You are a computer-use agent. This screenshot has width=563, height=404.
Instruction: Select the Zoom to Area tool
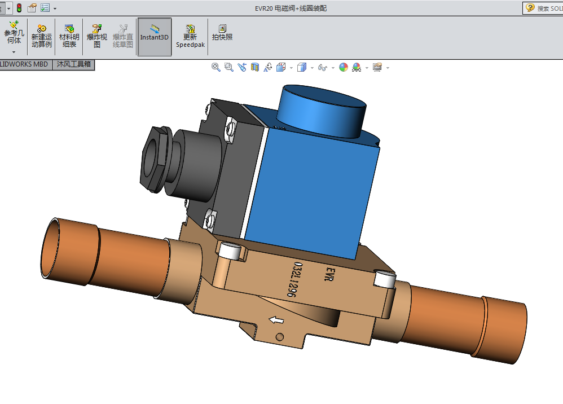(228, 67)
